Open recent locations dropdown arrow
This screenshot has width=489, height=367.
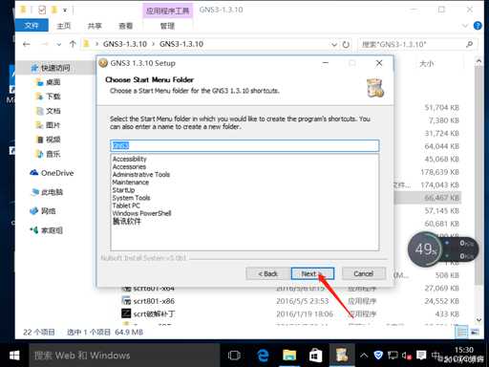[x=59, y=44]
